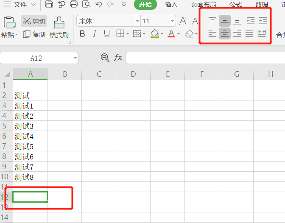Screen dimensions: 285x223
Task: Expand font color dropdown arrow
Action: click(x=179, y=34)
